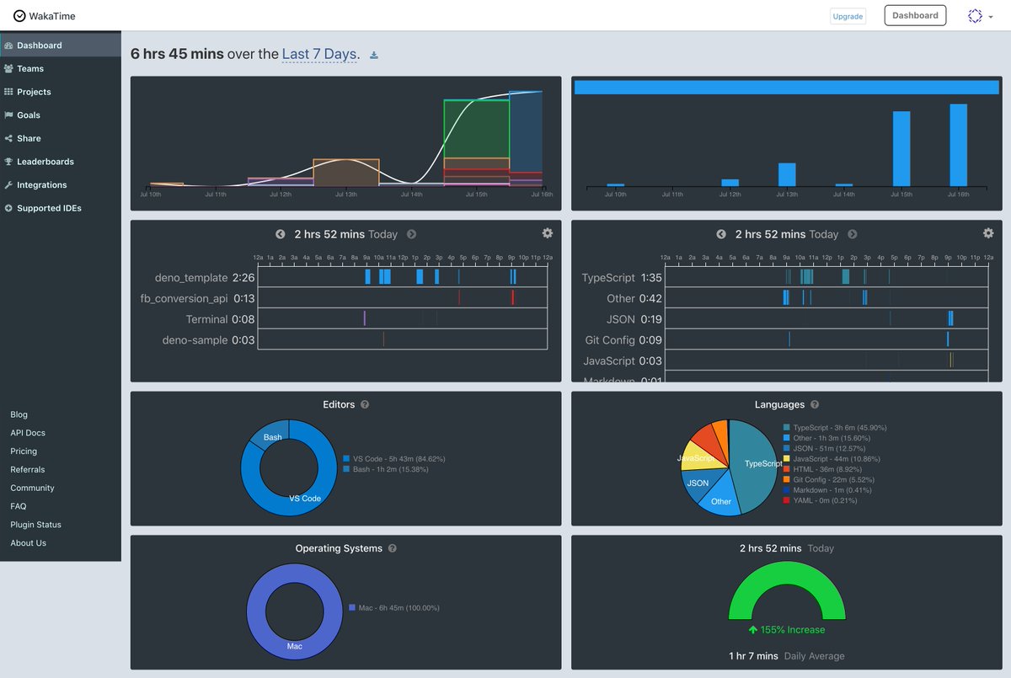Open Leaderboards from the sidebar
The width and height of the screenshot is (1011, 678).
45,162
